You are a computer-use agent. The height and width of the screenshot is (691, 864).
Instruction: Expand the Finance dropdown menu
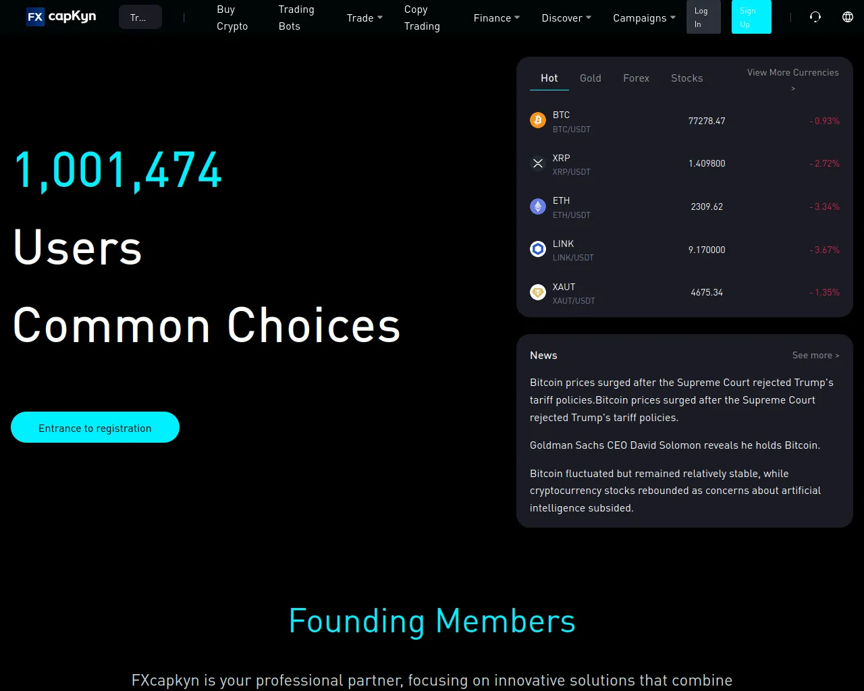[497, 18]
